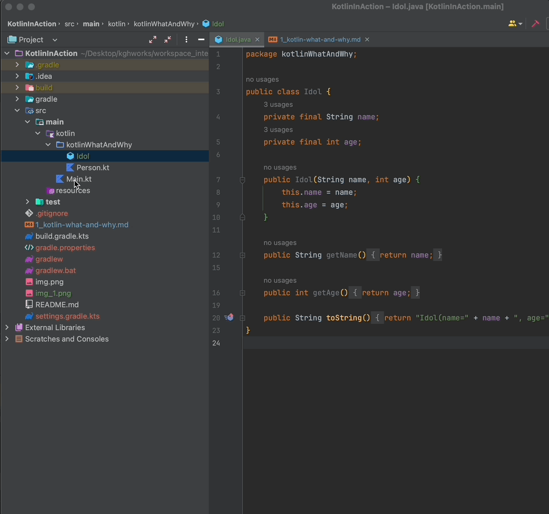549x514 pixels.
Task: Expand External Libraries node
Action: (x=7, y=327)
